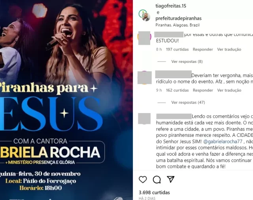253x200 pixels.
Task: View the 3.698 curtidas likes list
Action: pyautogui.click(x=154, y=192)
